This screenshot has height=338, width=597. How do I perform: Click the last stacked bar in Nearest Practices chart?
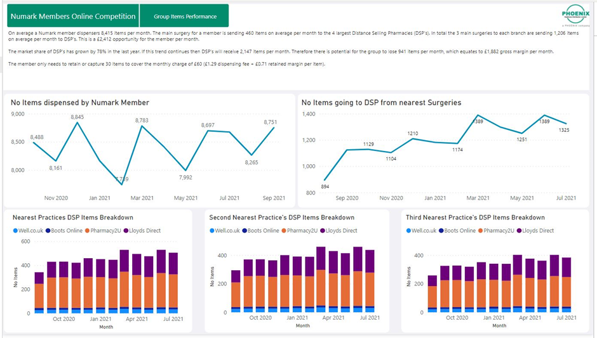173,283
